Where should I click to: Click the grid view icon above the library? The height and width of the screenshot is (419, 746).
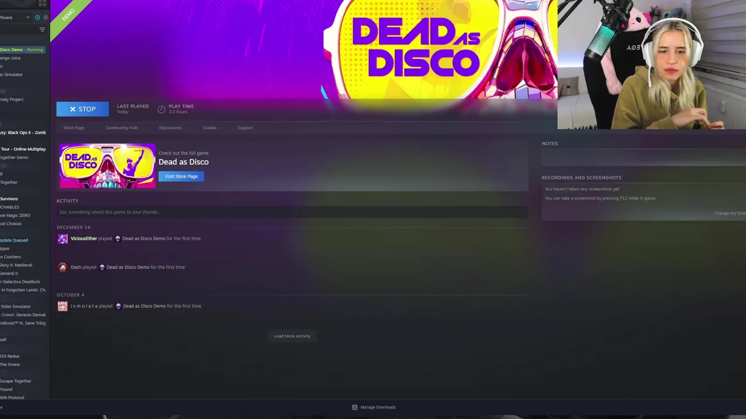42,3
